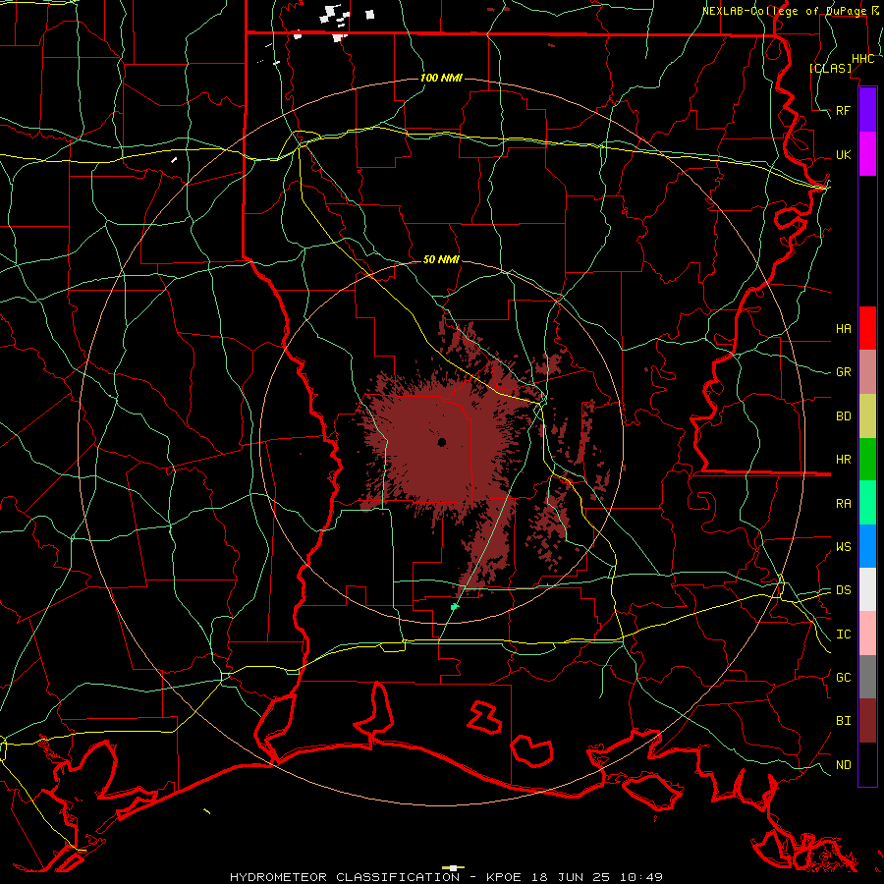This screenshot has width=884, height=884.
Task: Click the GC legend label text
Action: (843, 677)
